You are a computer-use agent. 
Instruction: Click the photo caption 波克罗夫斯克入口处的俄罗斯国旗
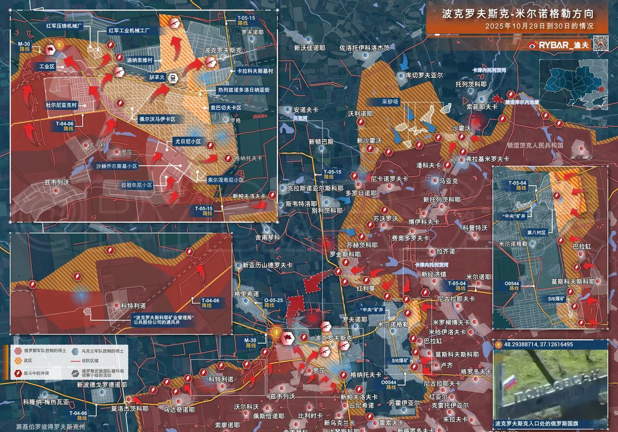pyautogui.click(x=537, y=424)
